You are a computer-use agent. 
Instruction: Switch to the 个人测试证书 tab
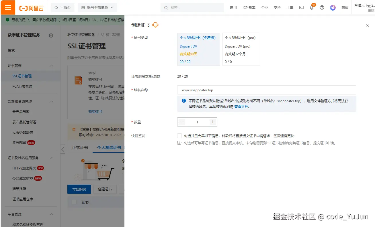tap(109, 147)
